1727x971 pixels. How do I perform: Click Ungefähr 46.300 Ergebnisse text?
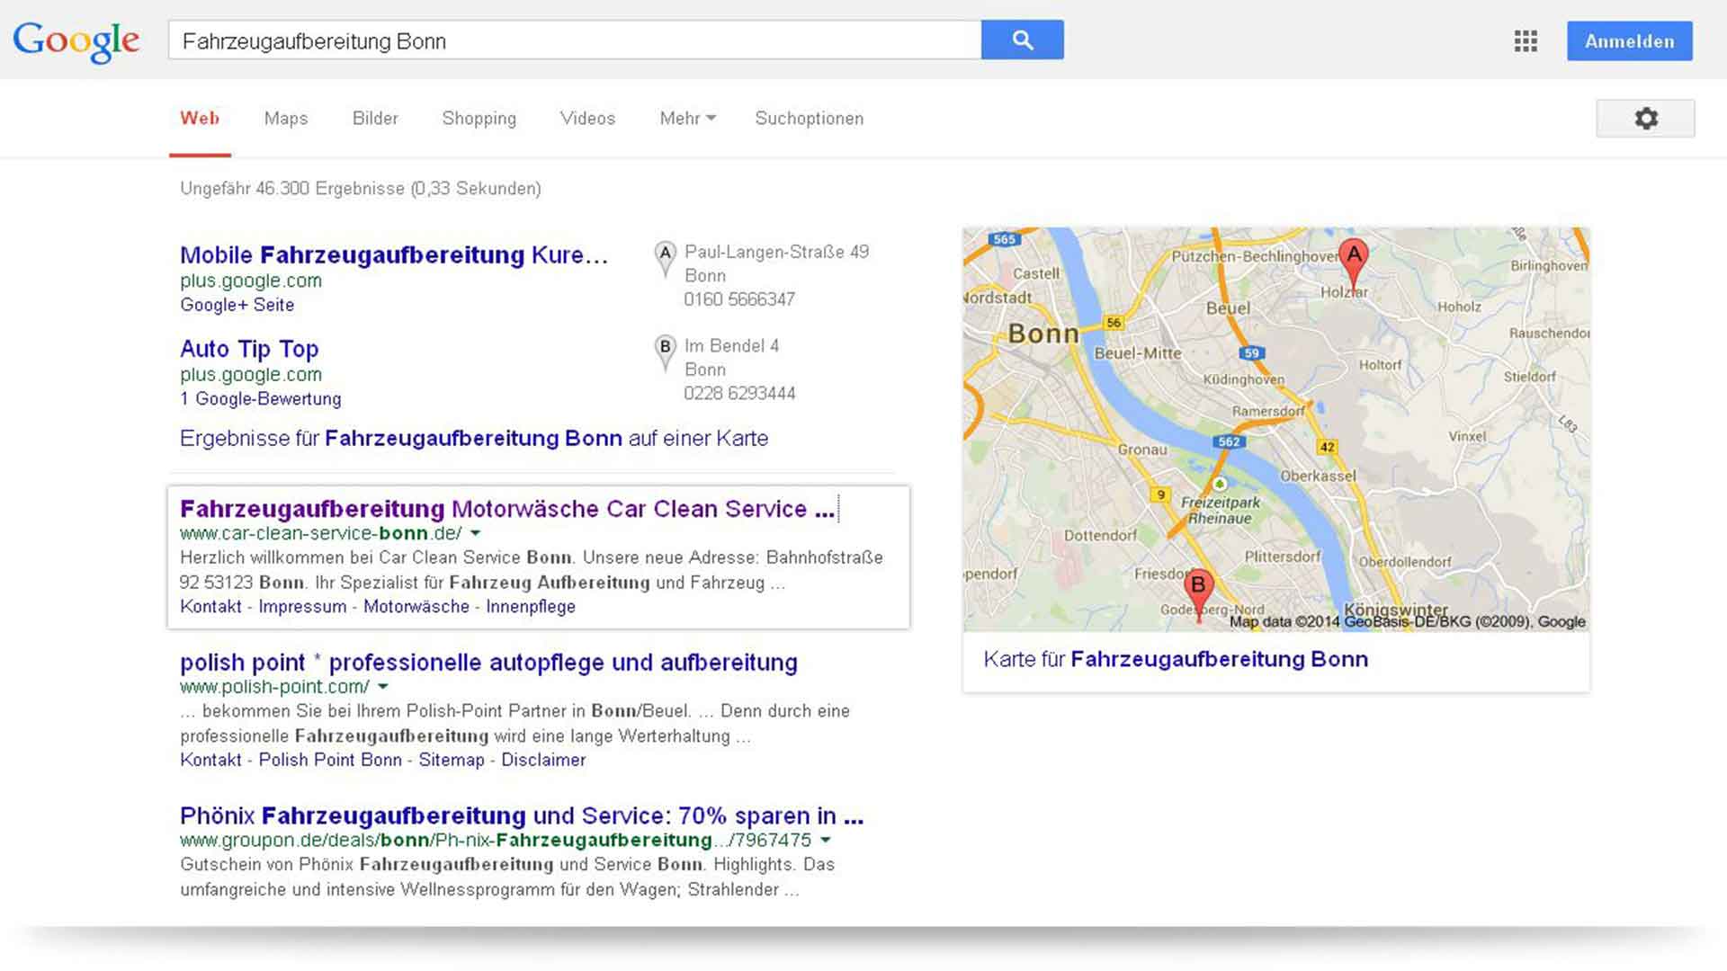tap(361, 189)
